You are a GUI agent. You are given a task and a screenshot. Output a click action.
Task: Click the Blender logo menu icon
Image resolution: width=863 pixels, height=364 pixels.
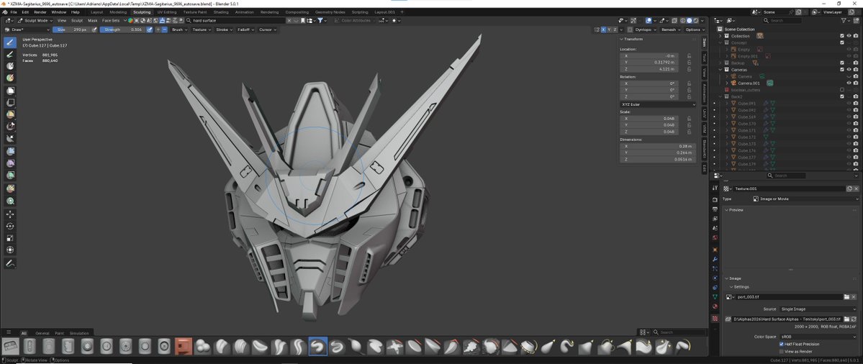tap(4, 12)
